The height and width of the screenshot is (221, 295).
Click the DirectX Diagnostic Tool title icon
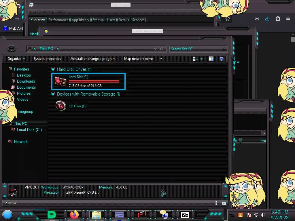click(46, 31)
